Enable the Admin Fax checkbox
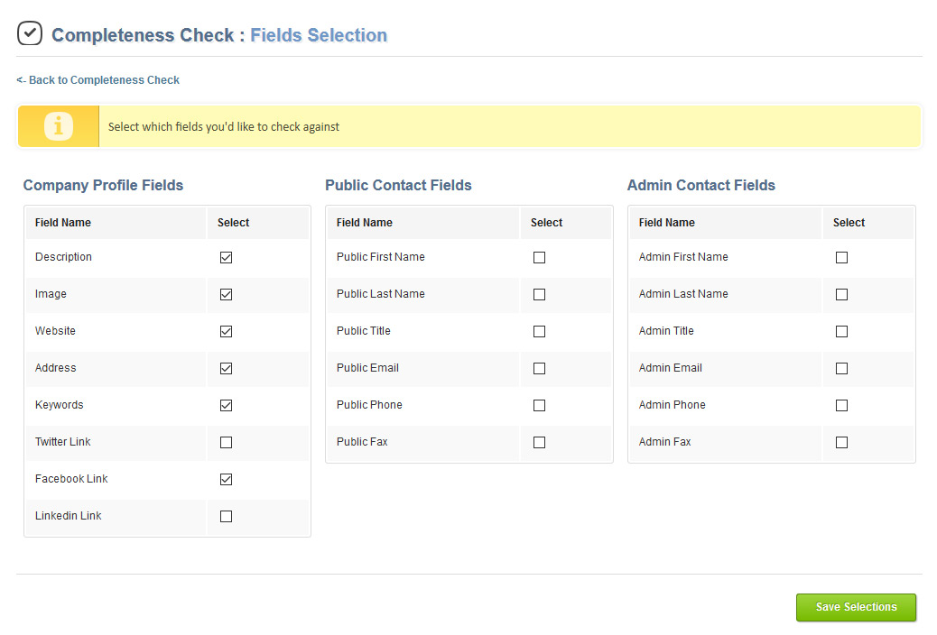Screen dimensions: 937x635 841,442
